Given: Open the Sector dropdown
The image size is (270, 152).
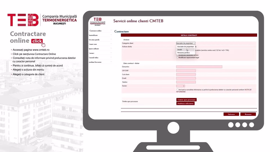Looking at the screenshot, I should 181,86.
